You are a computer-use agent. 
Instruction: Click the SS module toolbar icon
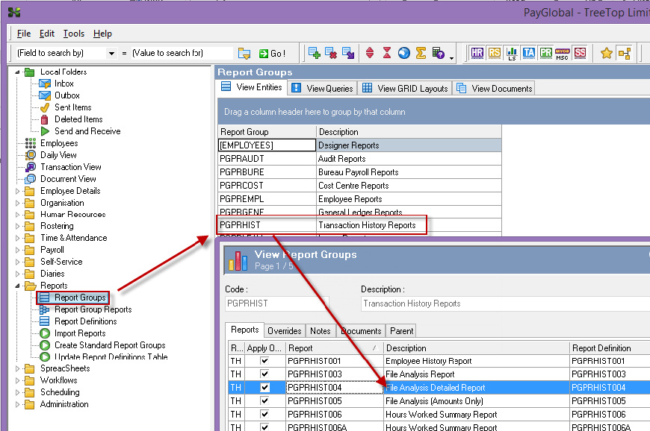[580, 53]
